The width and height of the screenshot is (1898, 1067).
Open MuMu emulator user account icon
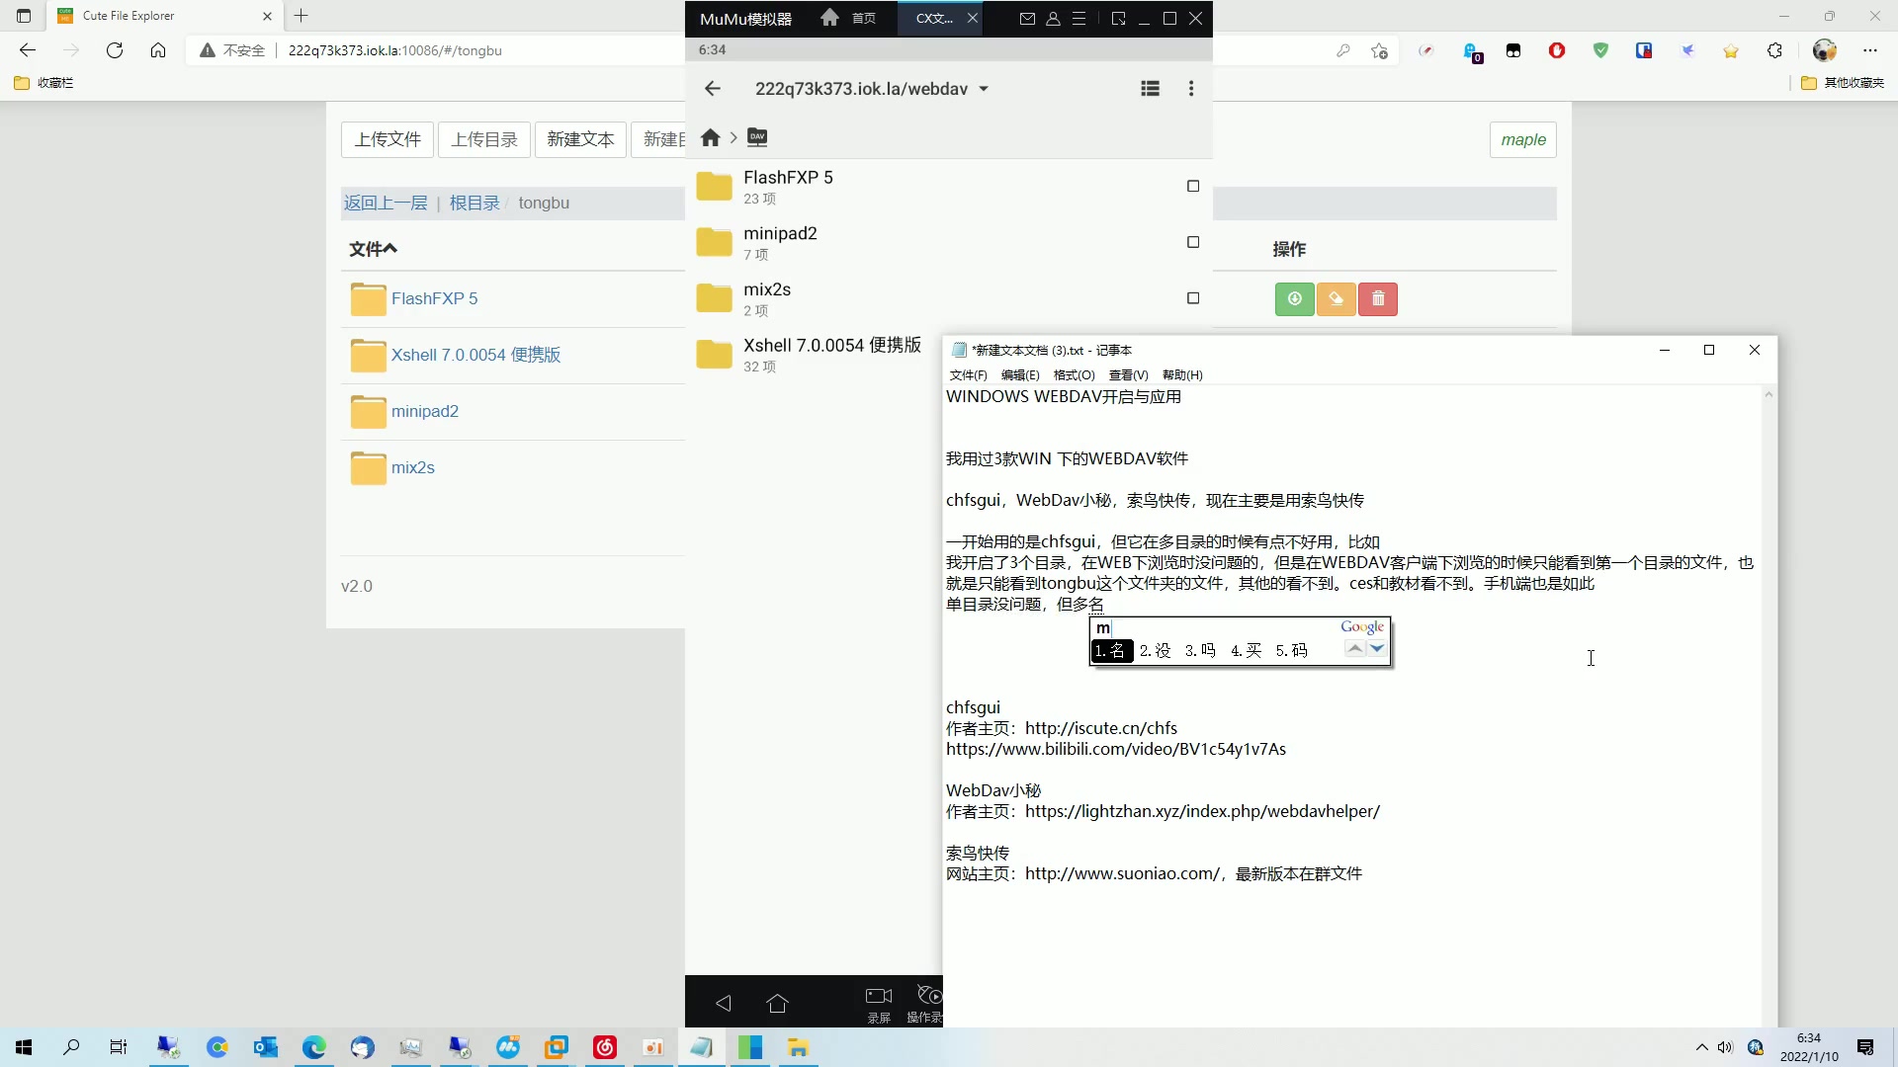coord(1053,18)
